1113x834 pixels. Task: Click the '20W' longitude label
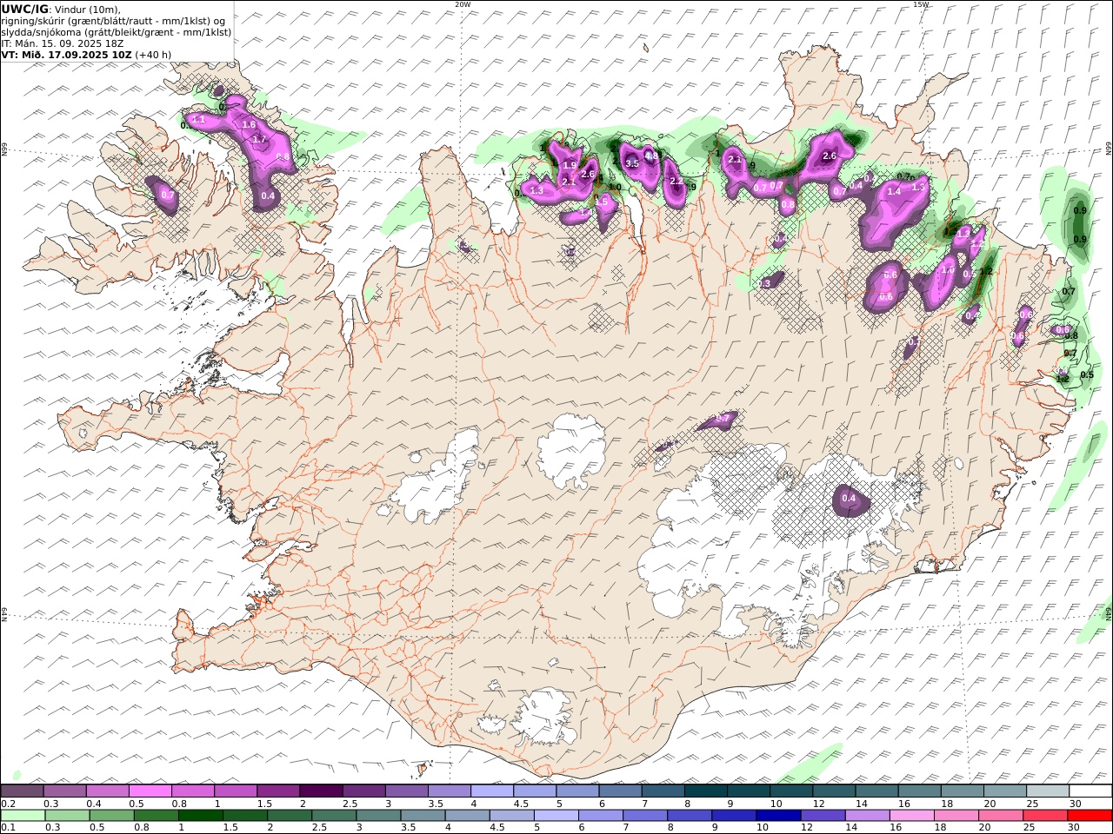click(463, 4)
